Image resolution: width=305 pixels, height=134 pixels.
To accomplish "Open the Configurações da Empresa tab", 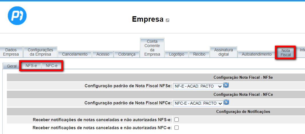I will click(40, 52).
